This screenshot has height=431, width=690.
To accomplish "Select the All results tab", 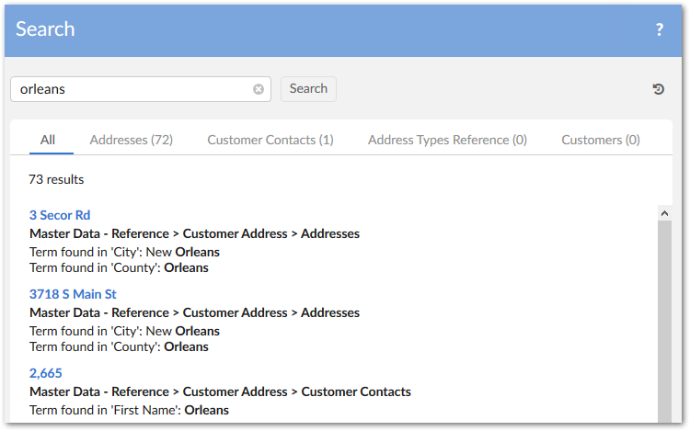I will coord(48,140).
